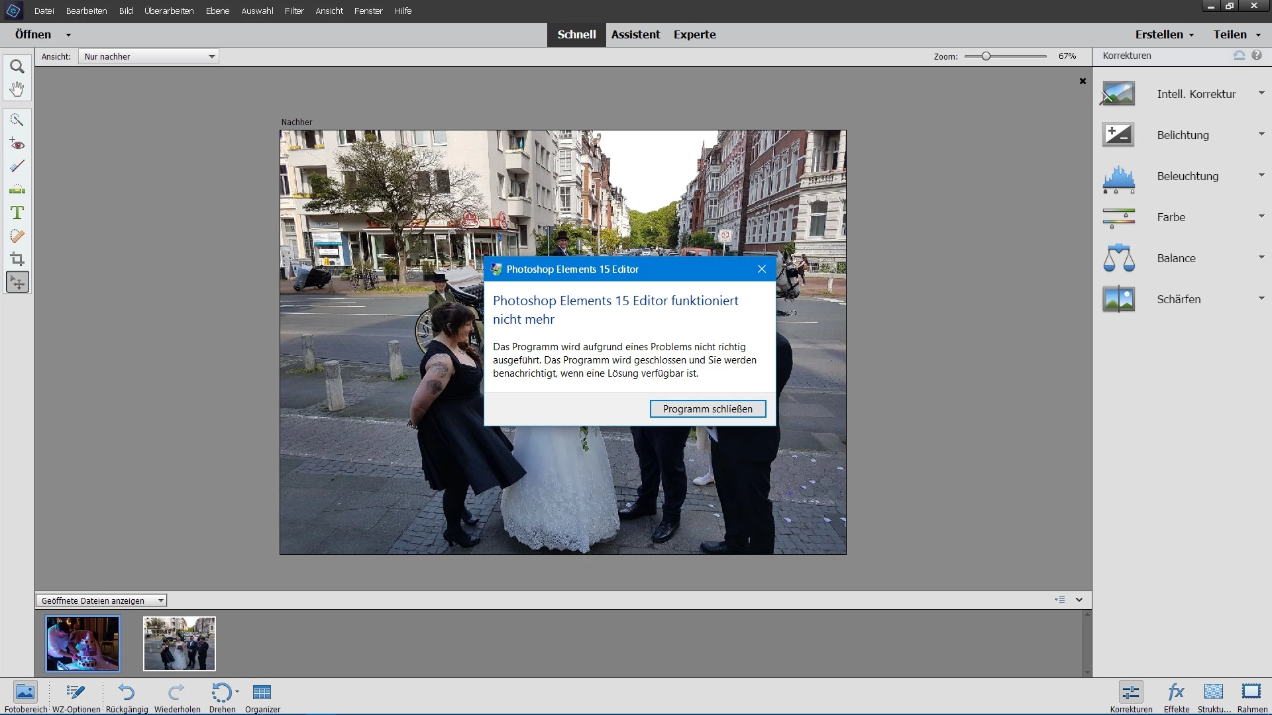1272x715 pixels.
Task: Open the Filter menu
Action: pos(294,11)
